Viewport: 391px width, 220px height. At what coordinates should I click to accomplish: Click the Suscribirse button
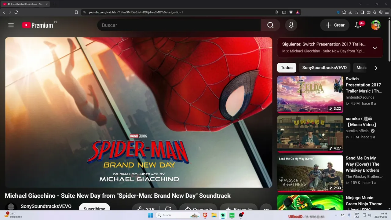coord(94,207)
